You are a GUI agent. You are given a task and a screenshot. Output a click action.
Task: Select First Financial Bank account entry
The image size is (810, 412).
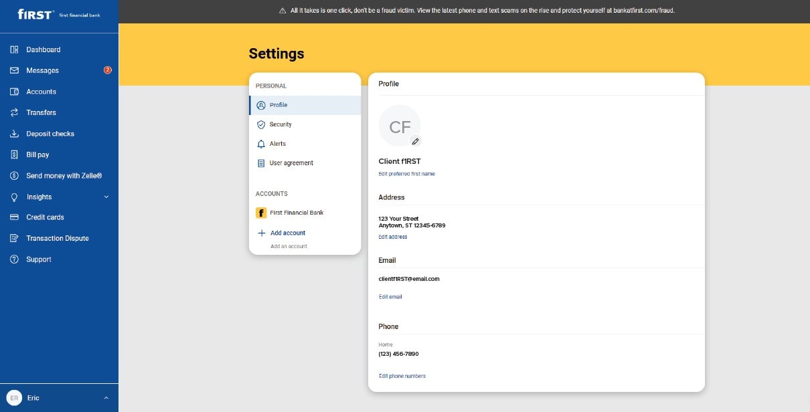[296, 213]
